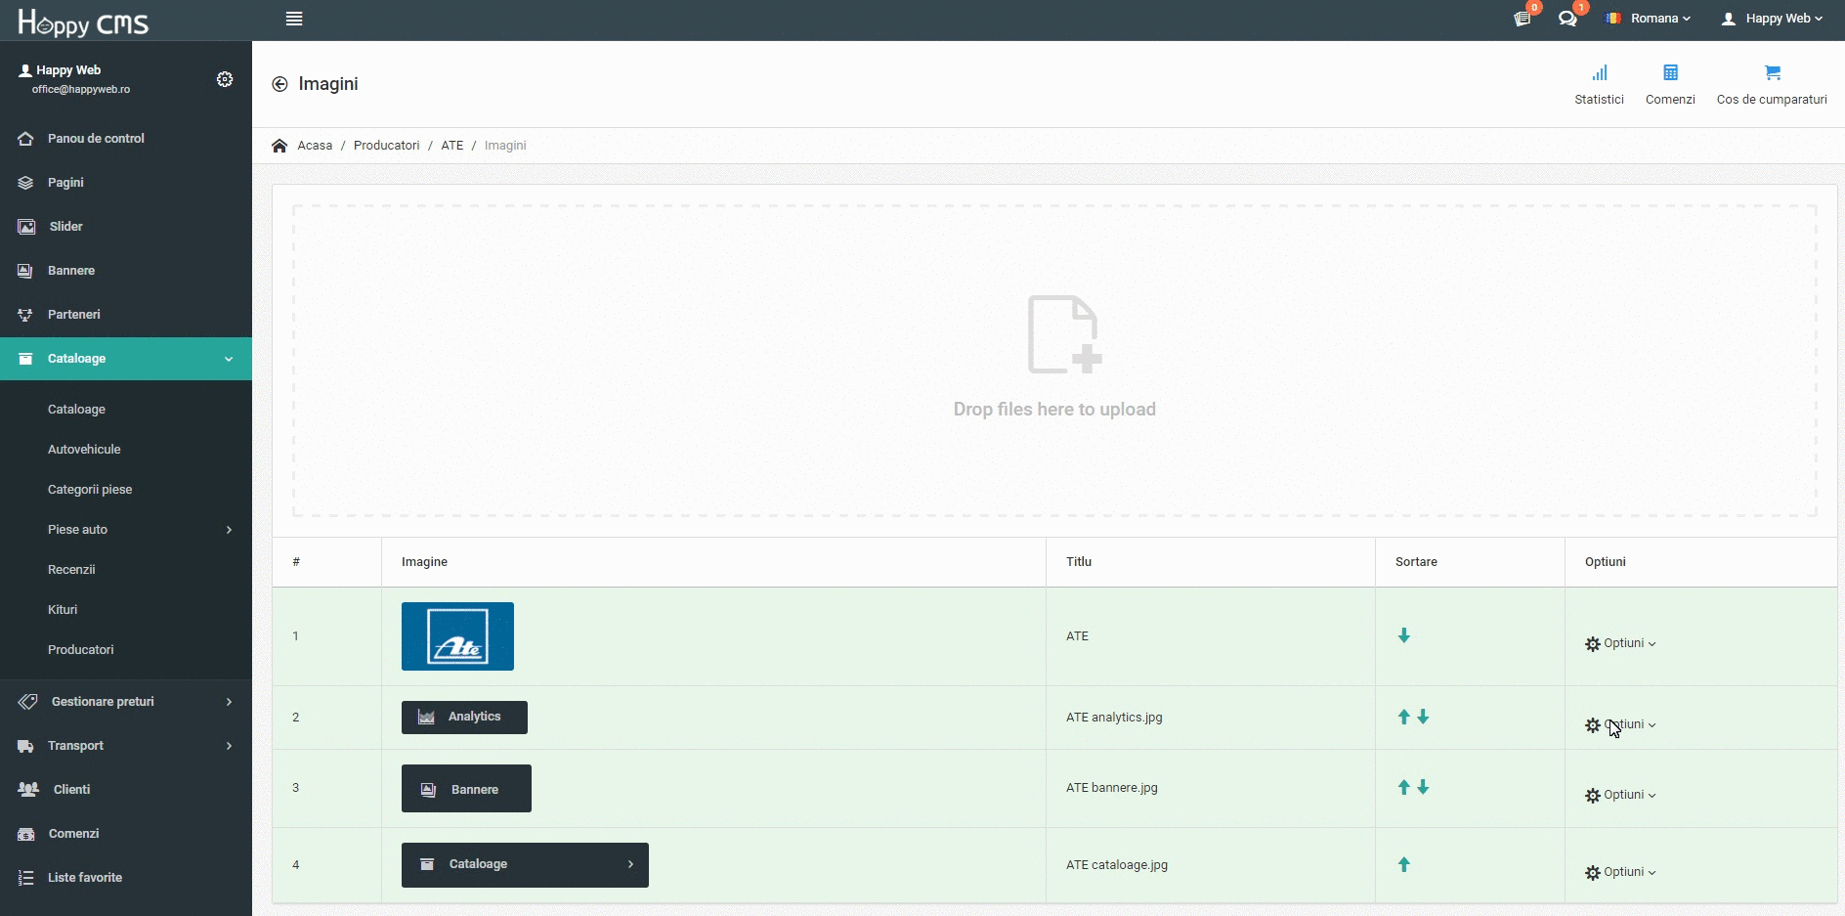
Task: Click the drop files upload area
Action: (1054, 361)
